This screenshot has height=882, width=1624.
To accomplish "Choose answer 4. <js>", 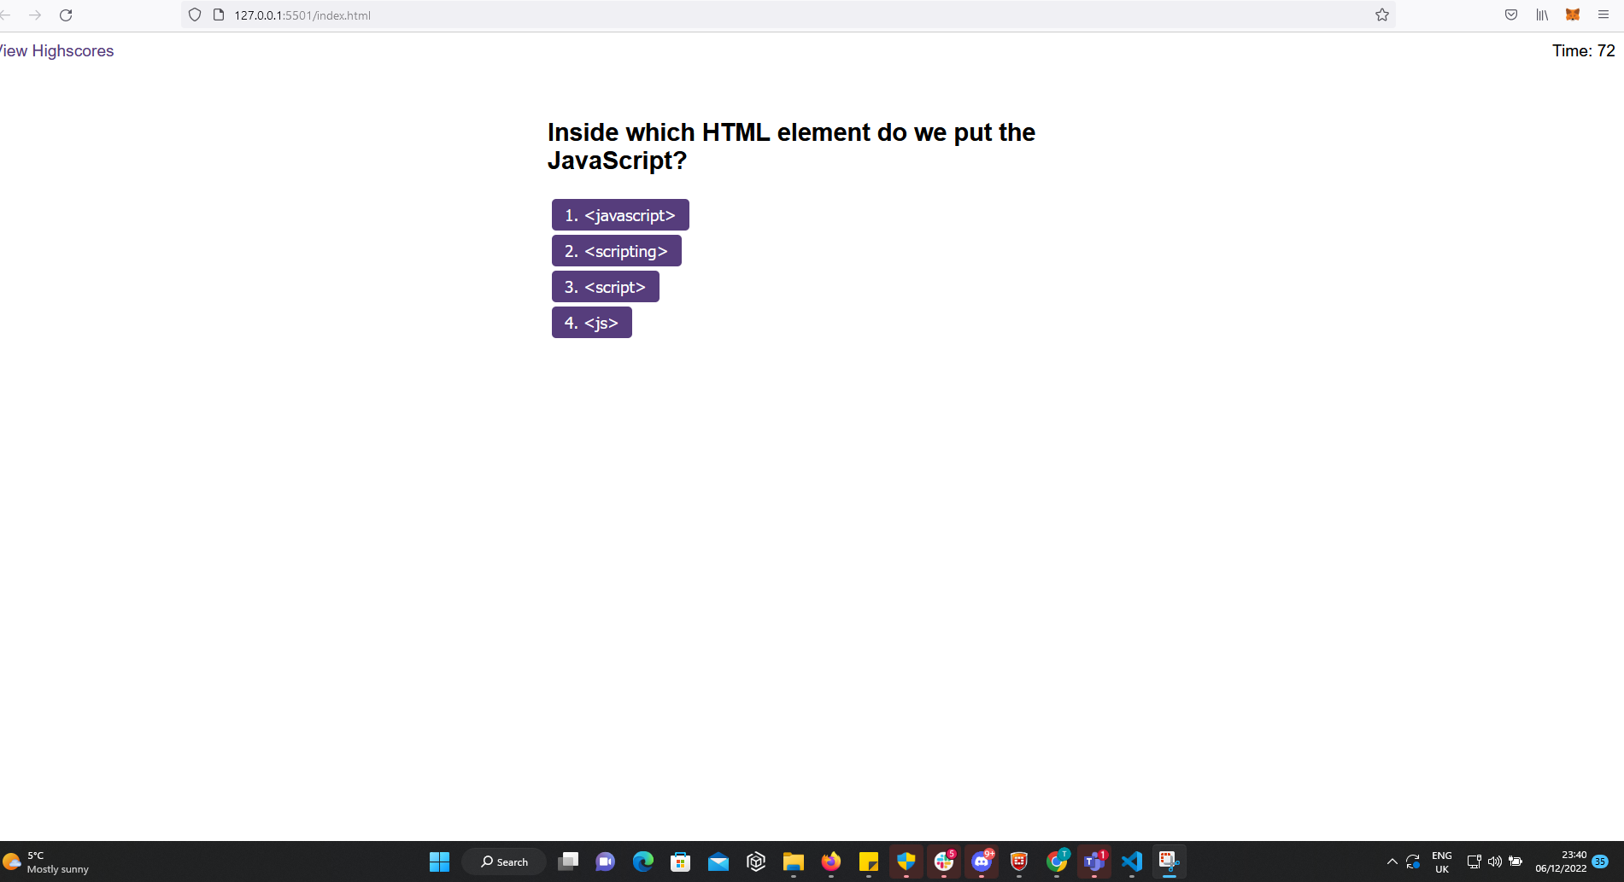I will pyautogui.click(x=592, y=323).
